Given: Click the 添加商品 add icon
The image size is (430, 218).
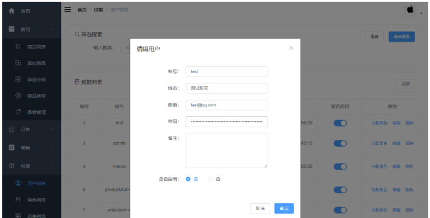Looking at the screenshot, I should click(18, 63).
